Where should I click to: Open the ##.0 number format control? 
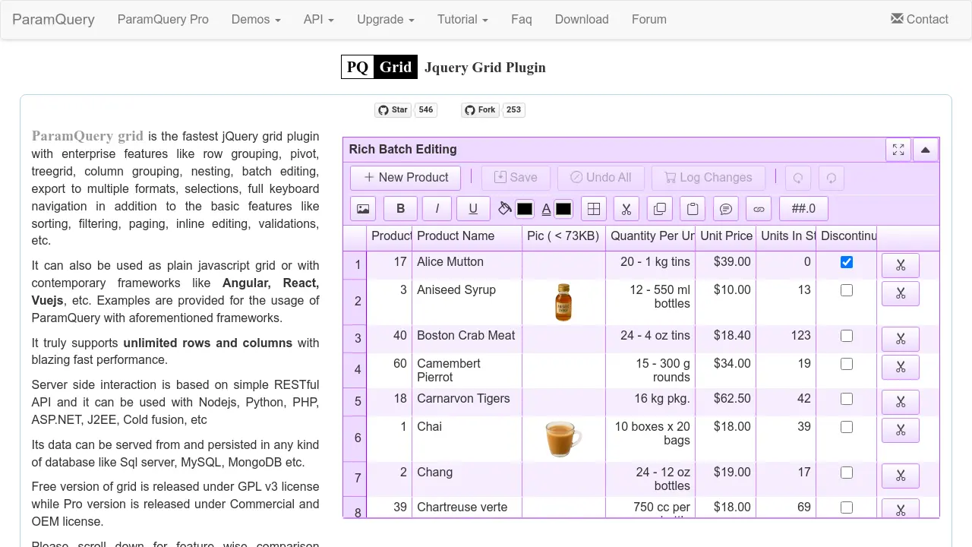pos(803,209)
